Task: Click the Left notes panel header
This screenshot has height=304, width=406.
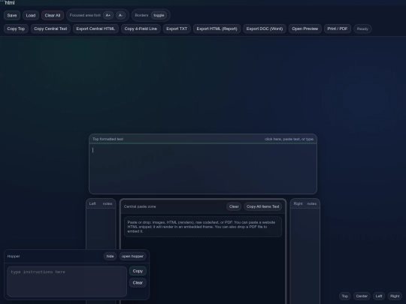Action: pos(101,203)
